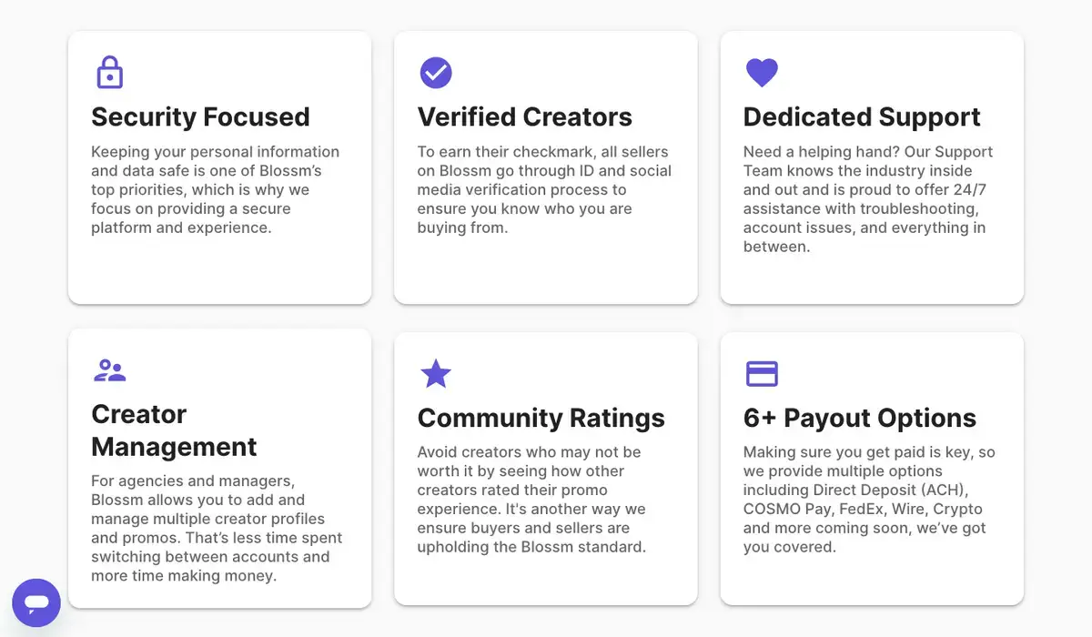Open the purple chat bubble widget
The image size is (1092, 637).
(36, 602)
